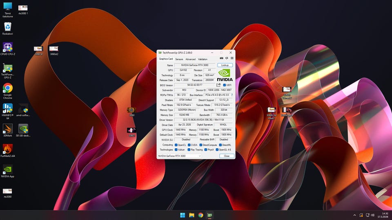Toggle the OpenCL checkbox
This screenshot has width=392, height=220.
pyautogui.click(x=176, y=145)
